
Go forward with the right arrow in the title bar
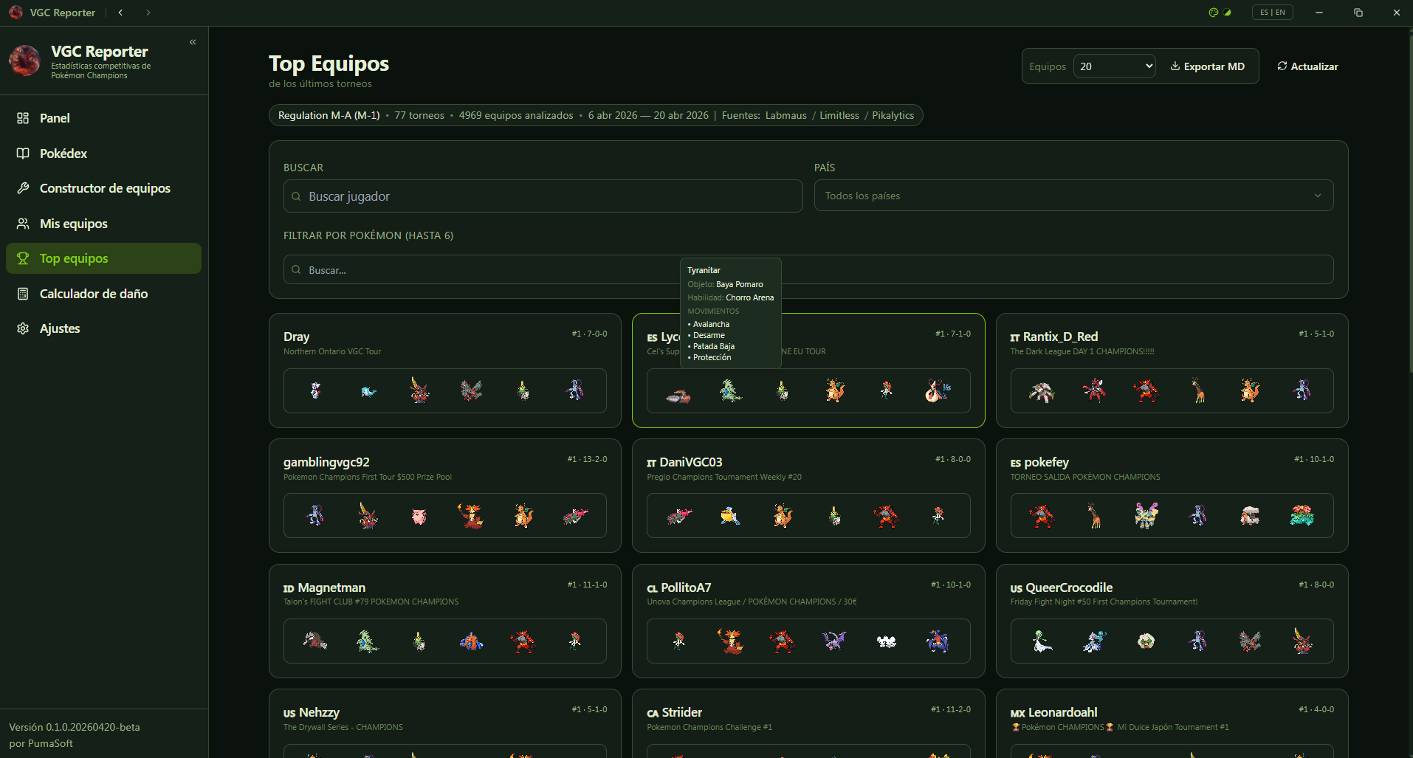(x=148, y=13)
